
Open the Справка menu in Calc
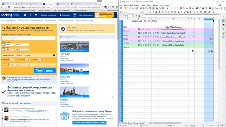pos(167,5)
